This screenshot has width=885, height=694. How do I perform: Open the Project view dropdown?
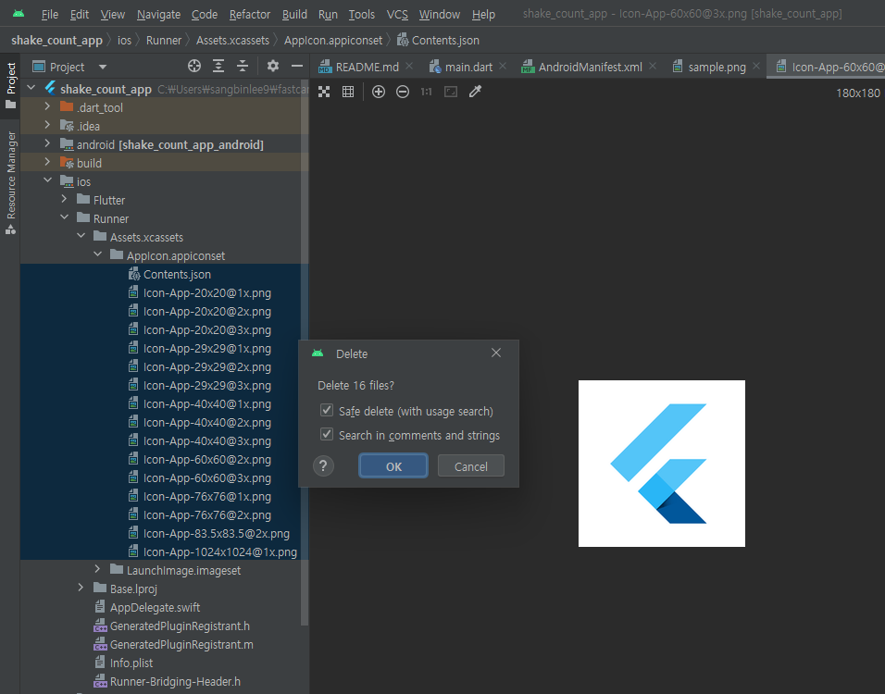[x=103, y=68]
